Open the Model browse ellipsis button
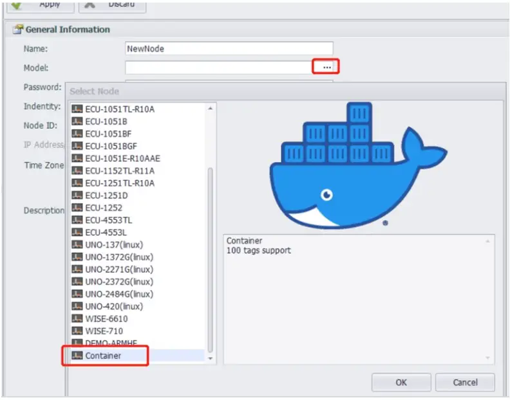 (326, 67)
